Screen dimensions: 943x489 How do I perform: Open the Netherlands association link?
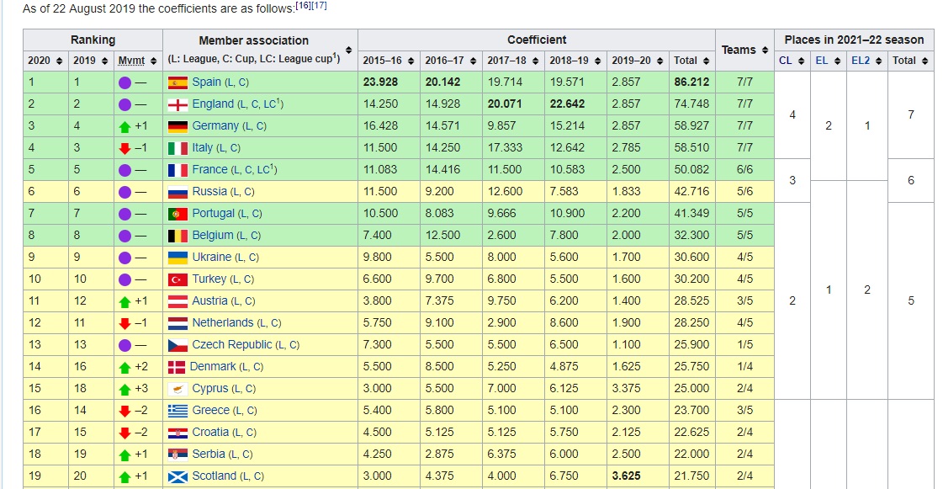pyautogui.click(x=222, y=323)
